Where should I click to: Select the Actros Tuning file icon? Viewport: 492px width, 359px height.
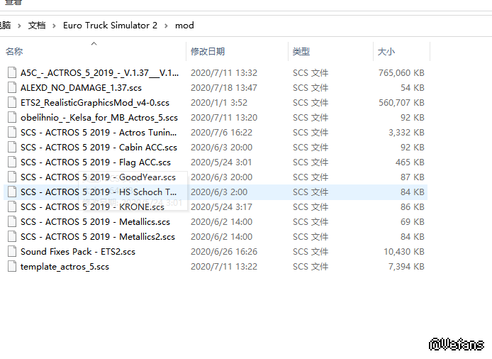point(12,132)
